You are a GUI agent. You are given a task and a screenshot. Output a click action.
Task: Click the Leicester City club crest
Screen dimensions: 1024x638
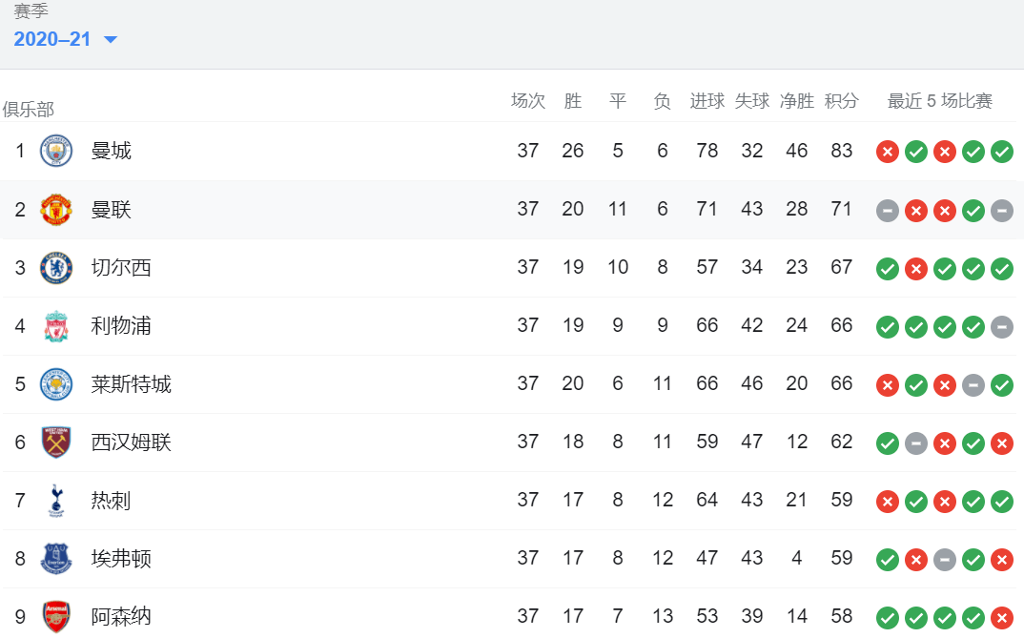(56, 384)
